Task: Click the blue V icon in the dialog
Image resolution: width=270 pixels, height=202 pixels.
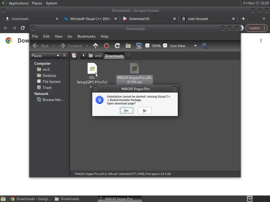Action: (99, 100)
